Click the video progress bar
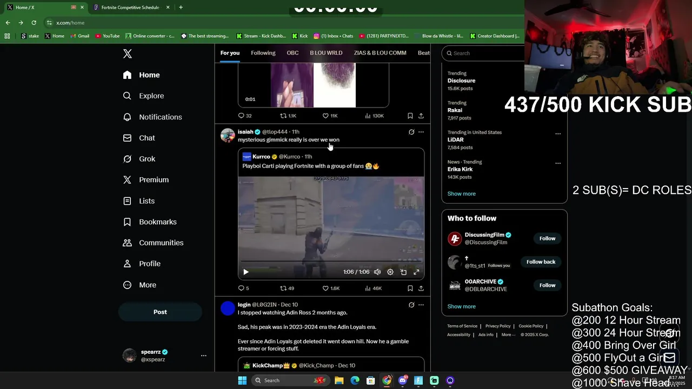 [331, 261]
